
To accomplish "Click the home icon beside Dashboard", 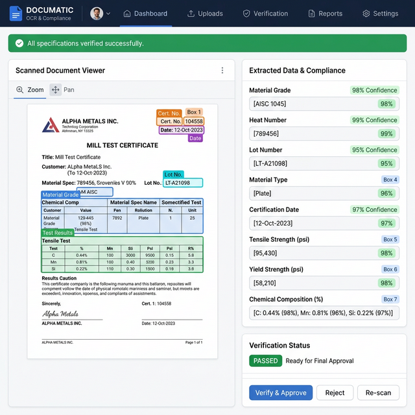I will pyautogui.click(x=127, y=14).
